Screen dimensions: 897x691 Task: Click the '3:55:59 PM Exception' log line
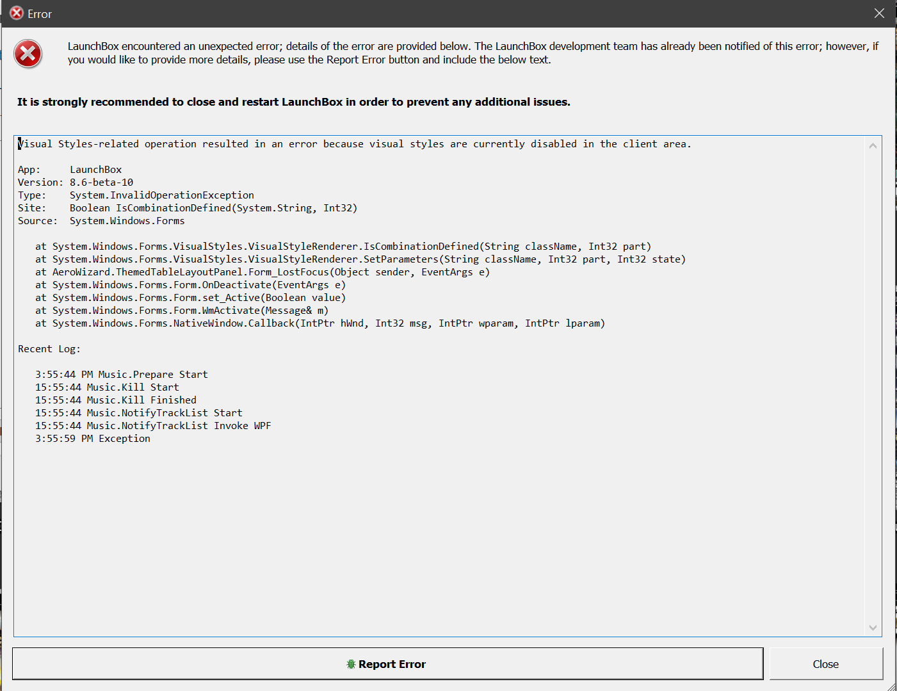pos(93,439)
